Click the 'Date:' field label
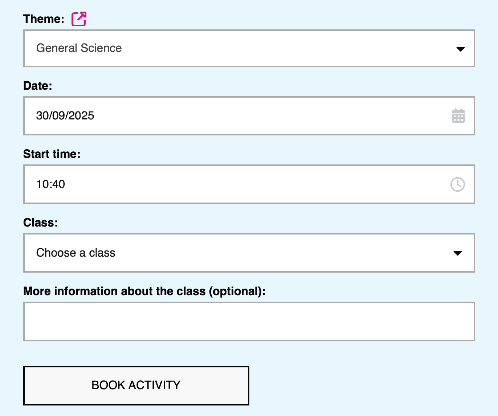 pyautogui.click(x=38, y=86)
